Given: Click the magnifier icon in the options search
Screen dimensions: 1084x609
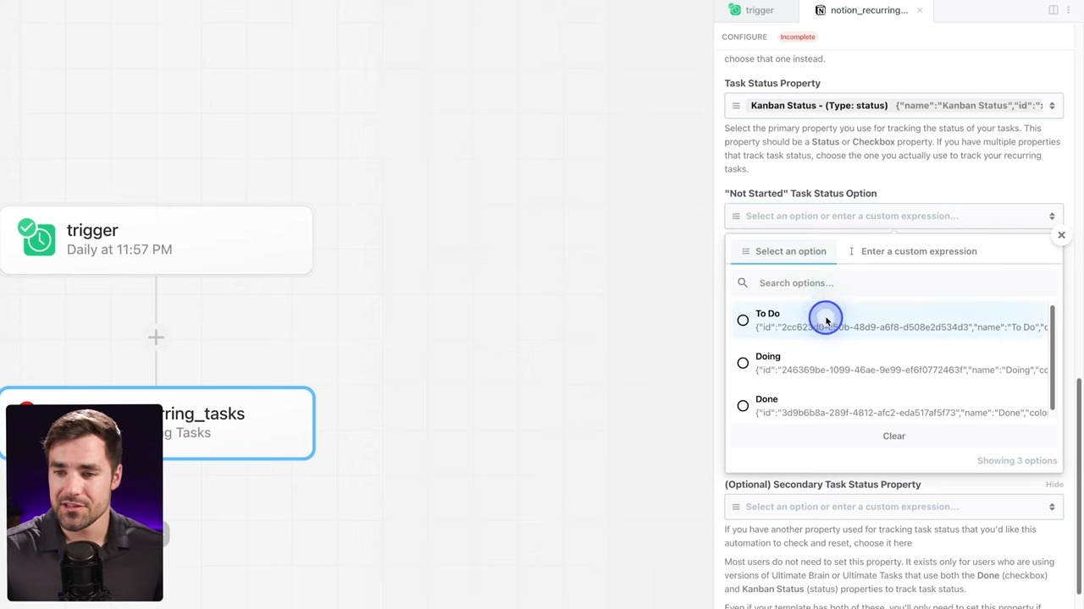Looking at the screenshot, I should 743,283.
